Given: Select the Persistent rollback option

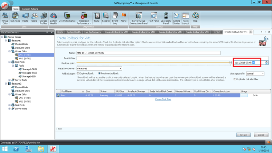Looking at the screenshot, I should [x=98, y=73].
